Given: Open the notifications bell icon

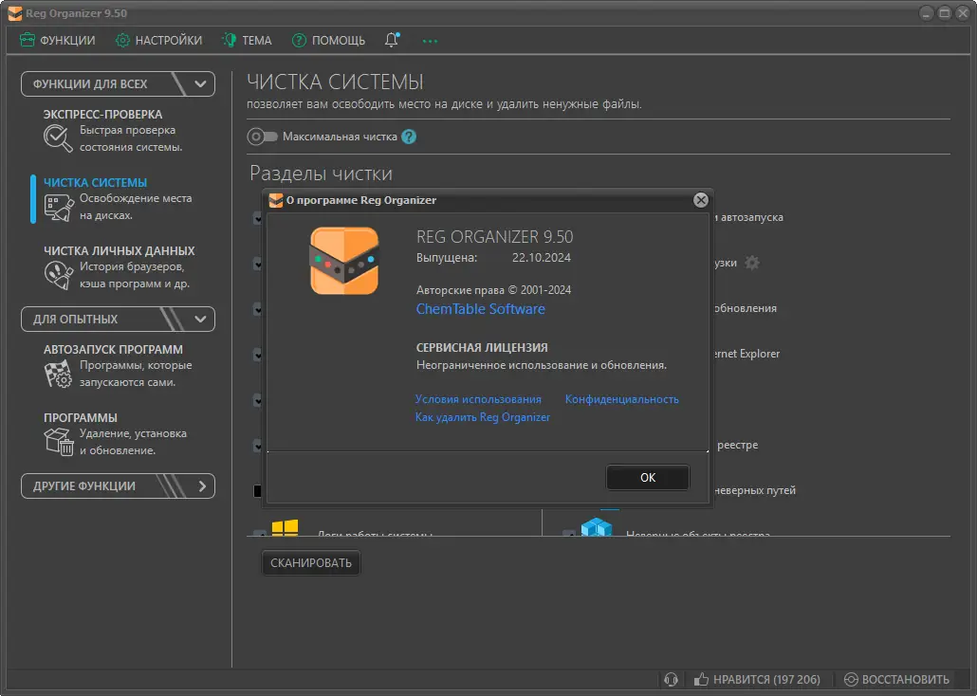Looking at the screenshot, I should click(392, 40).
